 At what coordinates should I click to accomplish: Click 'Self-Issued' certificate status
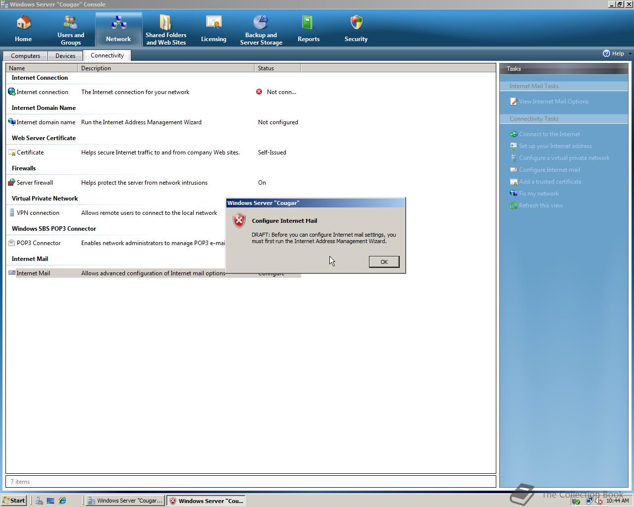272,152
